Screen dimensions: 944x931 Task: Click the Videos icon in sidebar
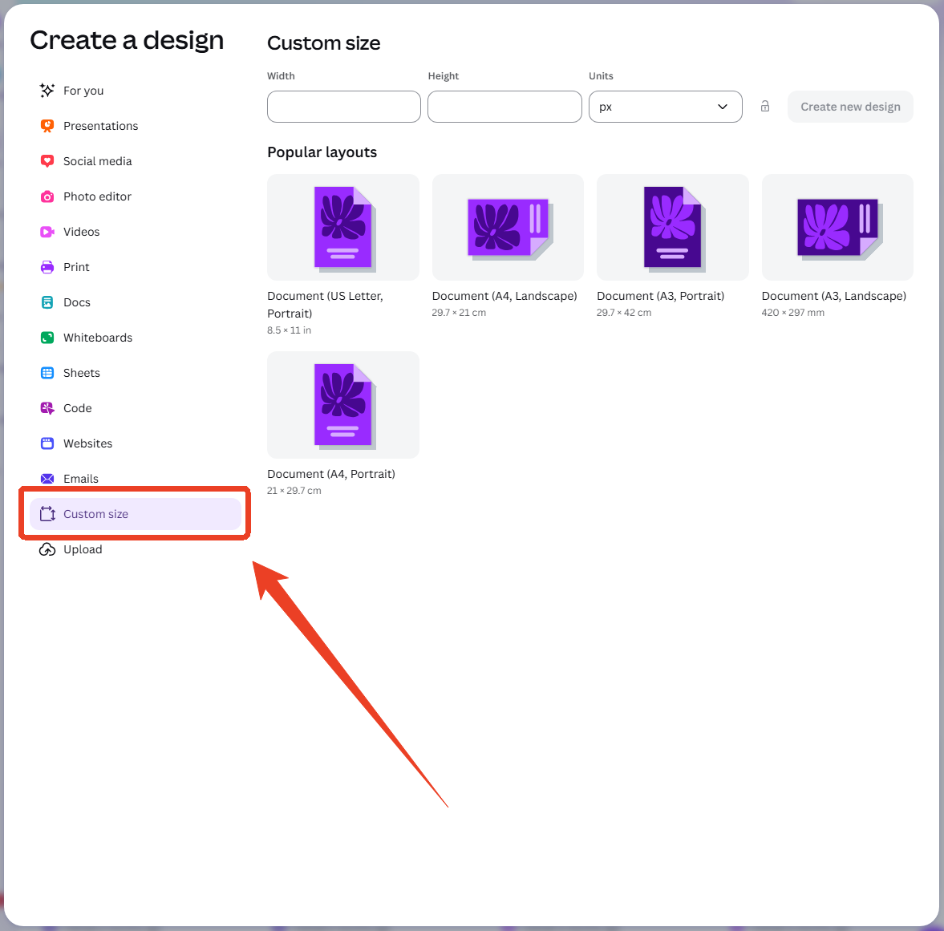(x=47, y=232)
